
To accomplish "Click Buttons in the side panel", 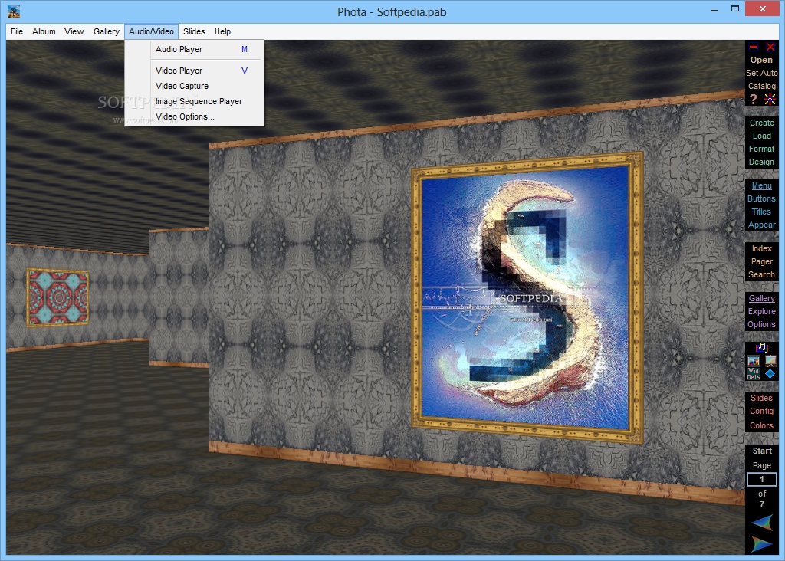I will pos(761,198).
